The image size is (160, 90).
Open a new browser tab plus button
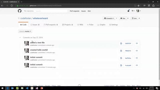(x=22, y=2)
